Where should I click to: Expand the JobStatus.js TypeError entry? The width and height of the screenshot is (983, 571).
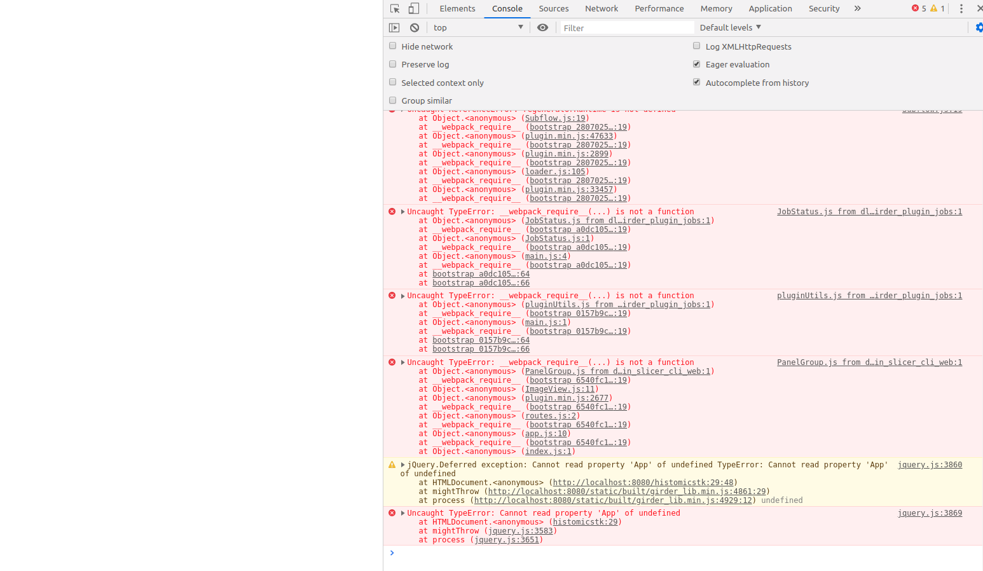[403, 212]
